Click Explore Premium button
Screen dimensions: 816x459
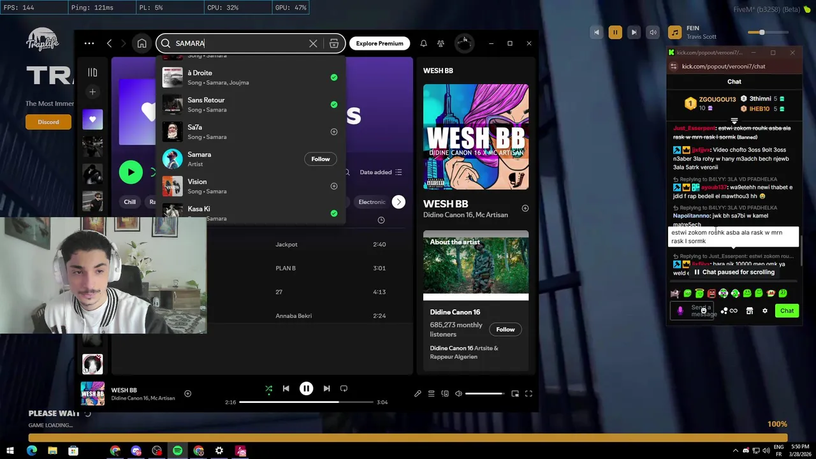379,43
